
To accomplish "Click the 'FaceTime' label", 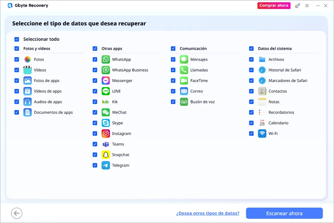I will 199,81.
